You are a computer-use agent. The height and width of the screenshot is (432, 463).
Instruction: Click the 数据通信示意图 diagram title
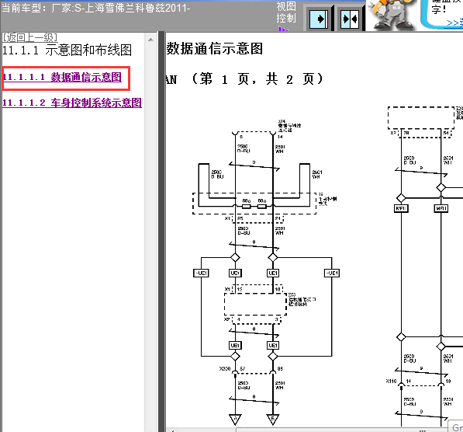click(214, 48)
